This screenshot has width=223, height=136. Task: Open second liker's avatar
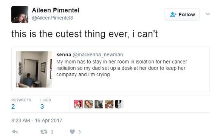[88, 104]
